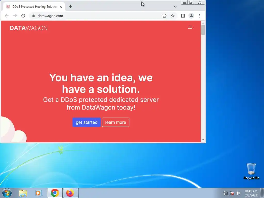Click the scrollbar up arrow
Viewport: 264px width, 198px height.
pyautogui.click(x=203, y=23)
